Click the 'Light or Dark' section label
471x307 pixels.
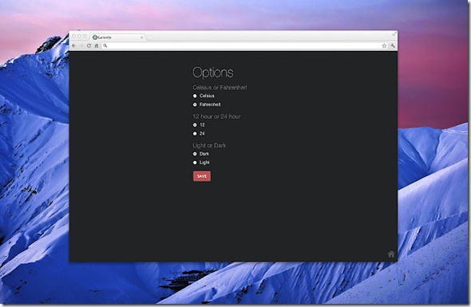tap(209, 145)
